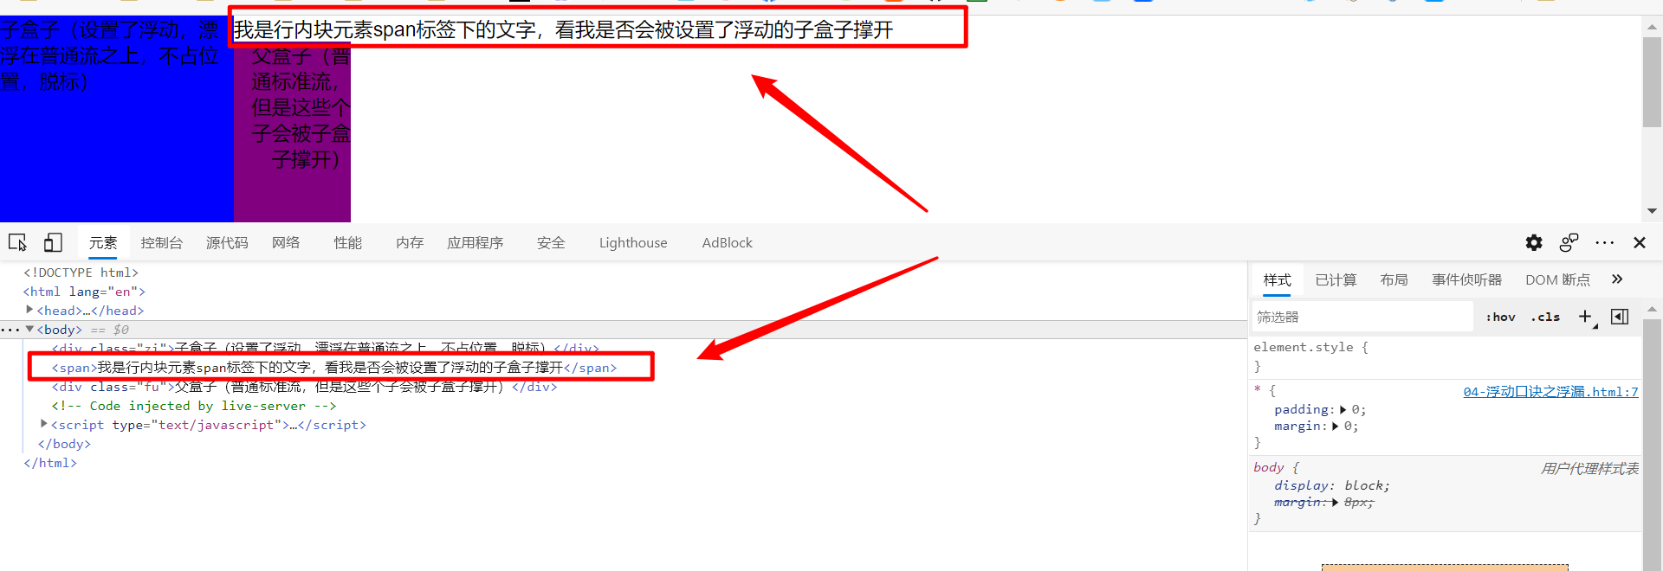
Task: Select the 事件侦听器 pane tab
Action: click(1466, 280)
